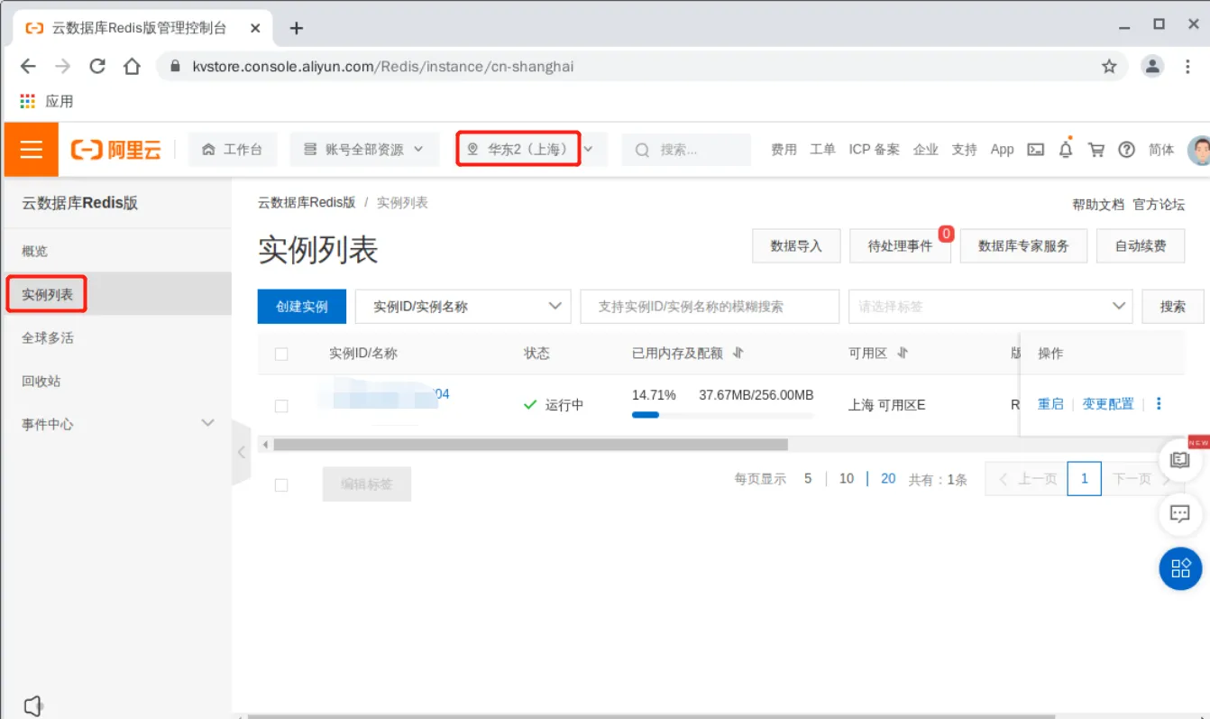Open 数据库专家服务
Viewport: 1210px width, 719px height.
click(1023, 245)
